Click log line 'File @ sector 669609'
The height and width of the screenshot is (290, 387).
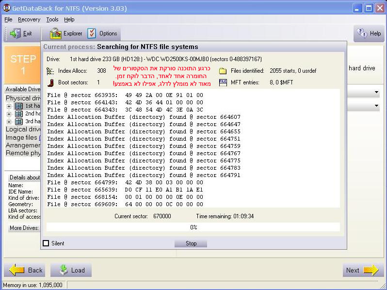coord(125,204)
